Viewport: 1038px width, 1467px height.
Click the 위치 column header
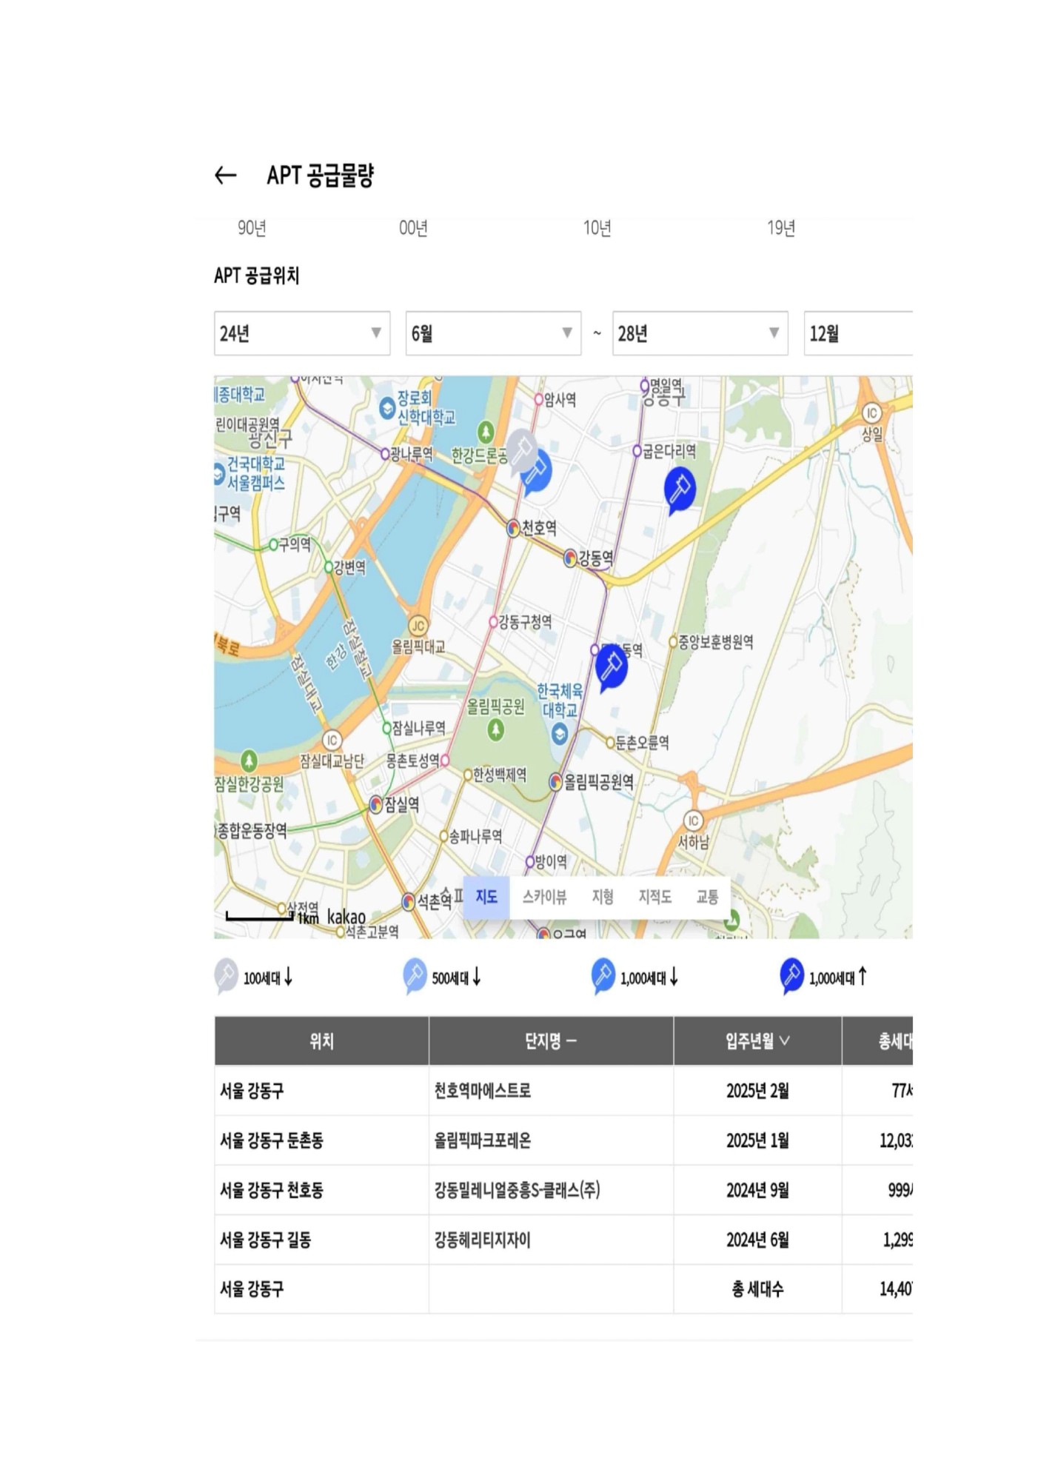[x=321, y=1041]
